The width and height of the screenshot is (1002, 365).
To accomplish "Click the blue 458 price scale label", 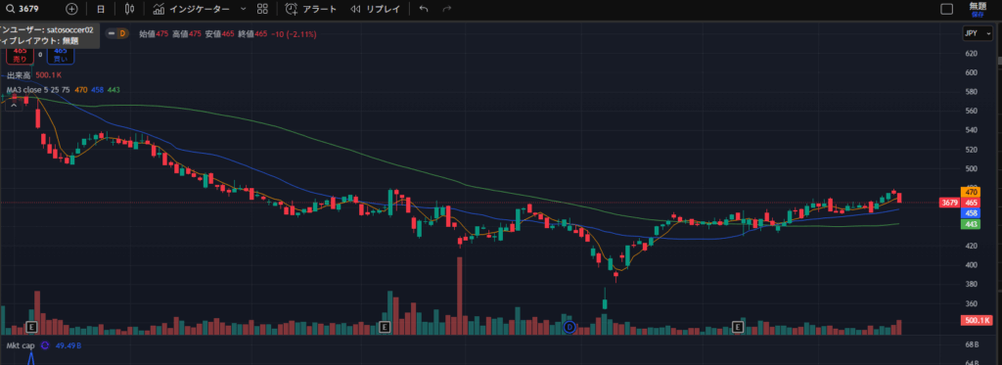I will (x=972, y=213).
